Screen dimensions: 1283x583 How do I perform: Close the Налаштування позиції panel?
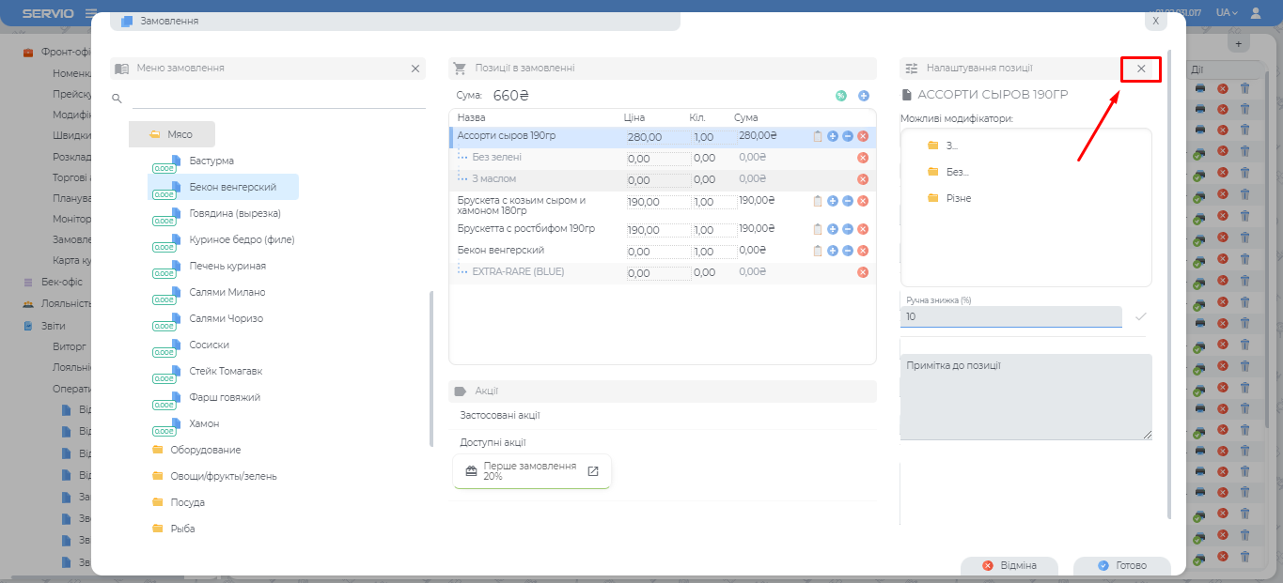pos(1141,69)
